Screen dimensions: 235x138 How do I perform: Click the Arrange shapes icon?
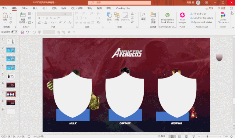[117, 15]
